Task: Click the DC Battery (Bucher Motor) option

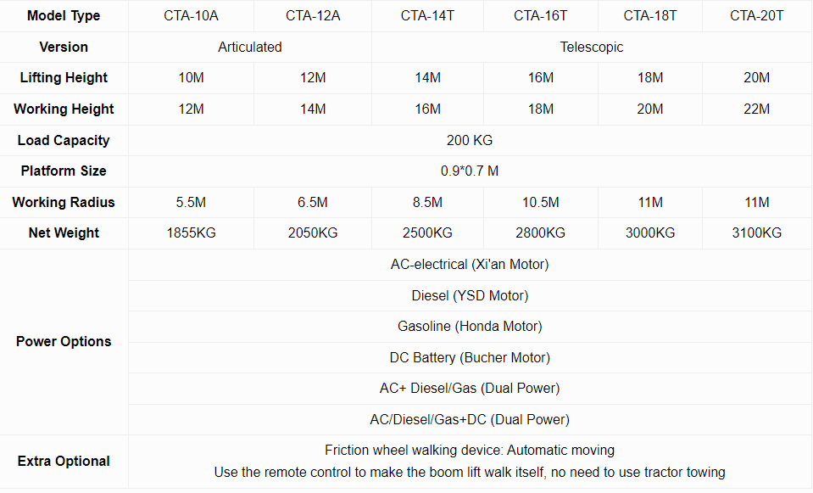Action: 470,357
